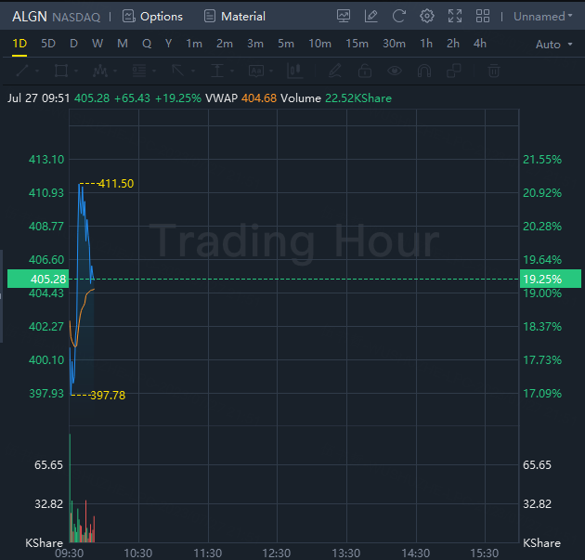Select the text annotation tool
Screen dimensions: 585x560
(x=256, y=71)
